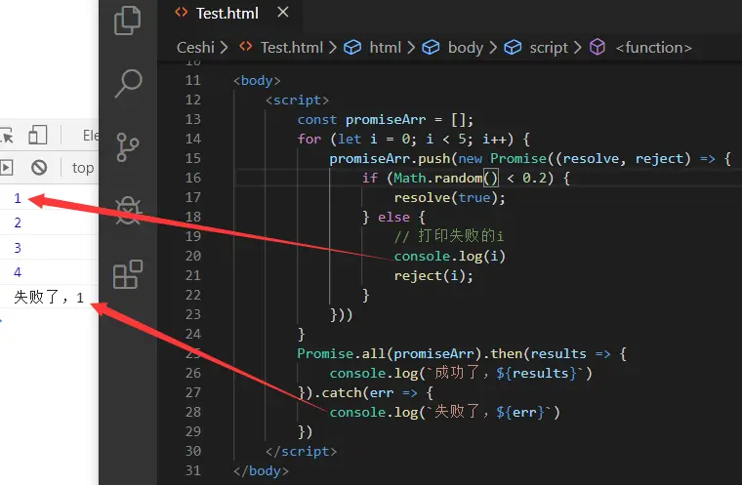The image size is (742, 485).
Task: Click the closing </body> tag in code
Action: coord(261,470)
